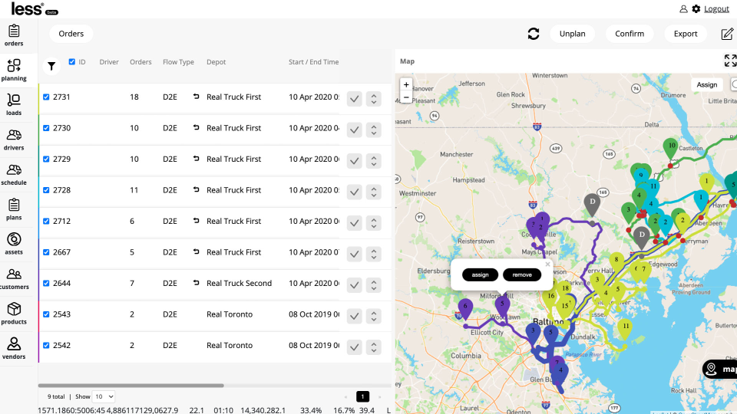Click the Assign button on the map
The image size is (737, 414).
tap(706, 84)
